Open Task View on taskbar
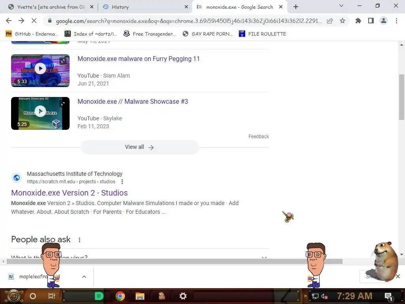Viewport: 405px width, 304px height. coord(51,296)
